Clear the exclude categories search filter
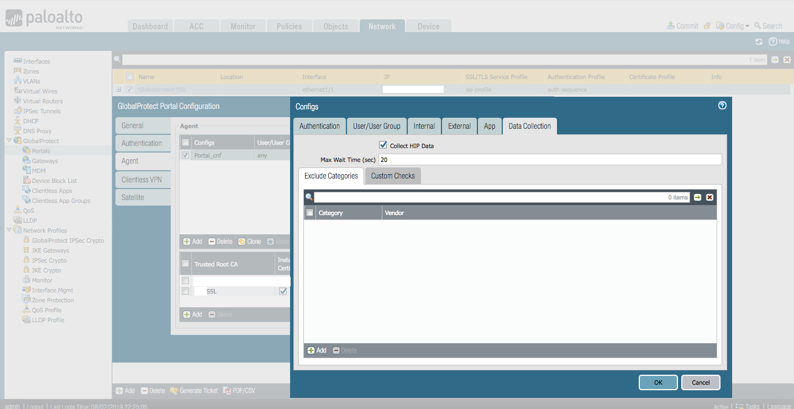Viewport: 794px width, 409px height. click(710, 197)
